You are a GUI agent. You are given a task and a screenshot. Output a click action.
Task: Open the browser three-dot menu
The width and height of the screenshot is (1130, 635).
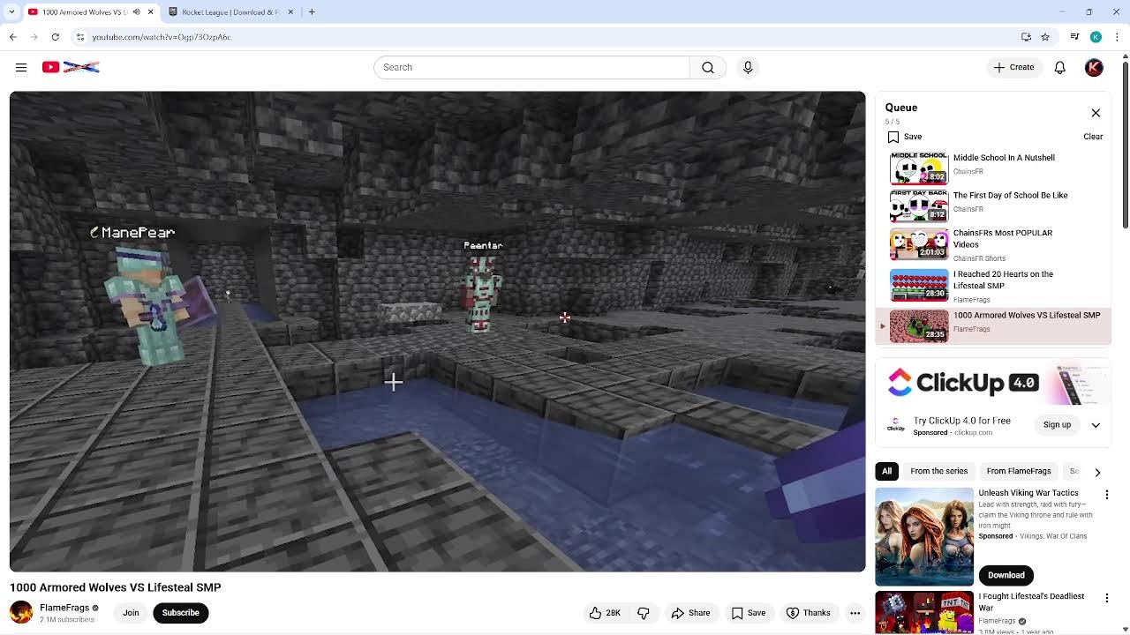click(1116, 37)
